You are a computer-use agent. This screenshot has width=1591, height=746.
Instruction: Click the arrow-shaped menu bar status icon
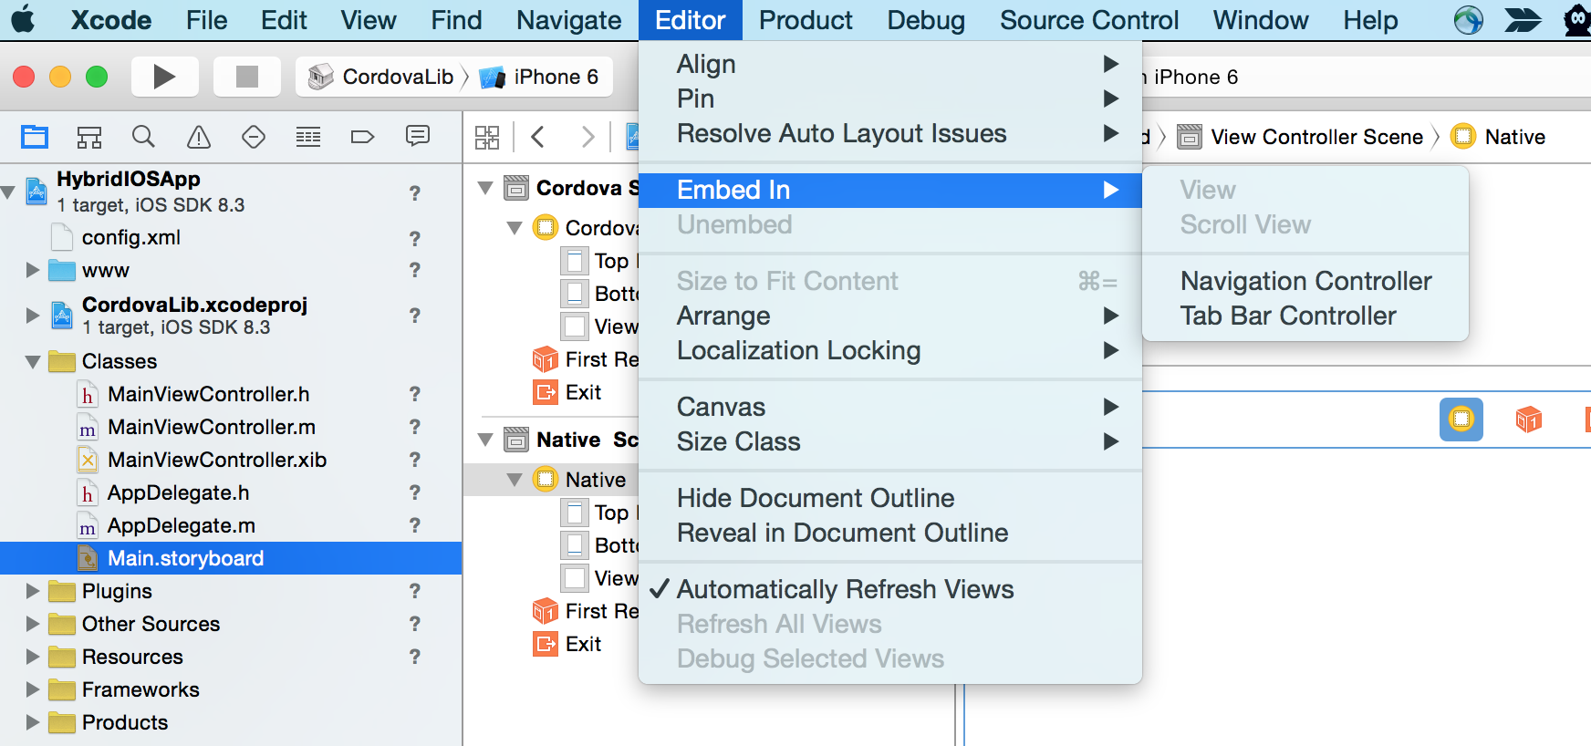pos(1523,20)
